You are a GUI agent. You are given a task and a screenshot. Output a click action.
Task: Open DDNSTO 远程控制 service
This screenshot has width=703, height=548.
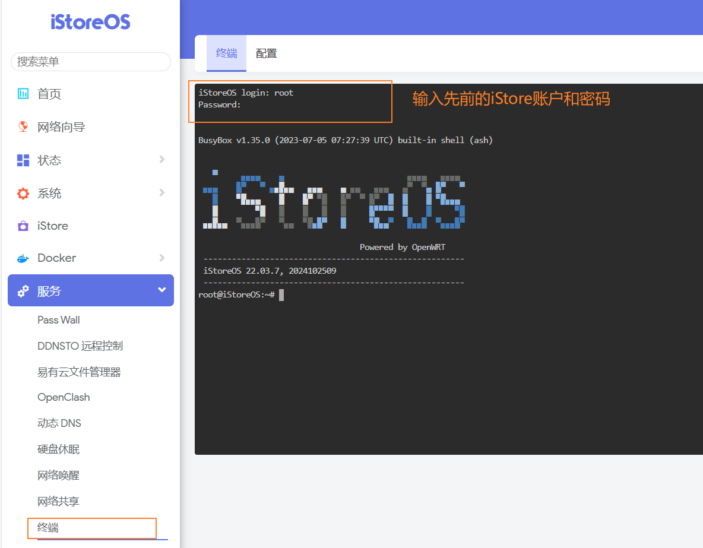pos(80,346)
